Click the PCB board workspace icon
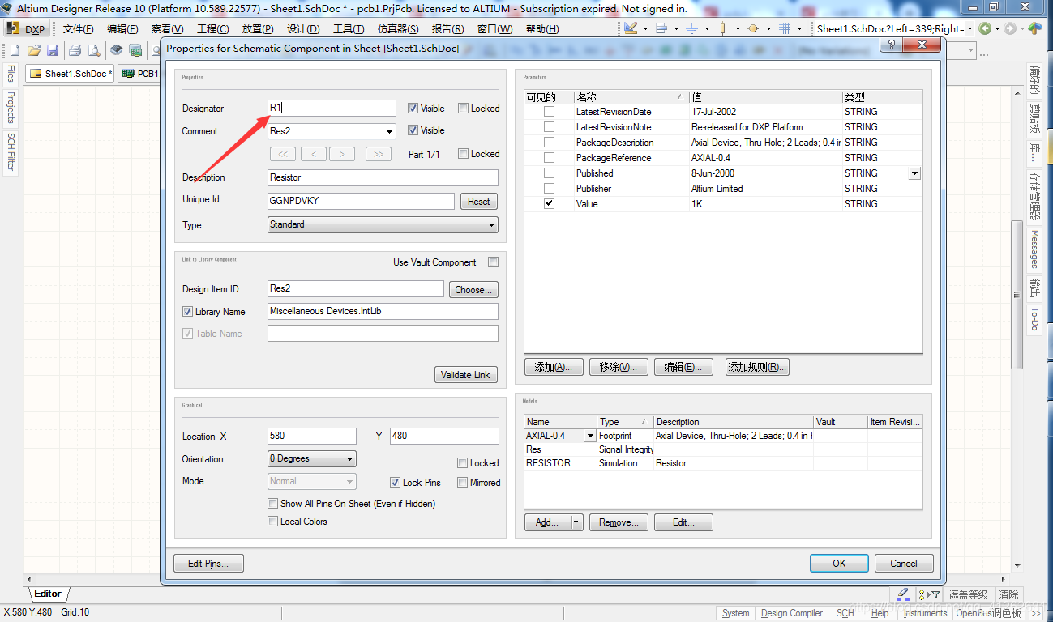1053x622 pixels. click(135, 50)
